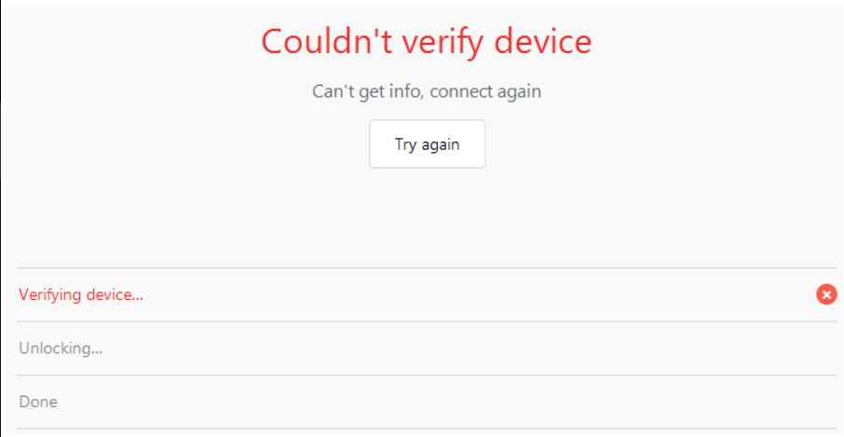Click the Unlocking... step label
The image size is (844, 437).
pyautogui.click(x=61, y=348)
